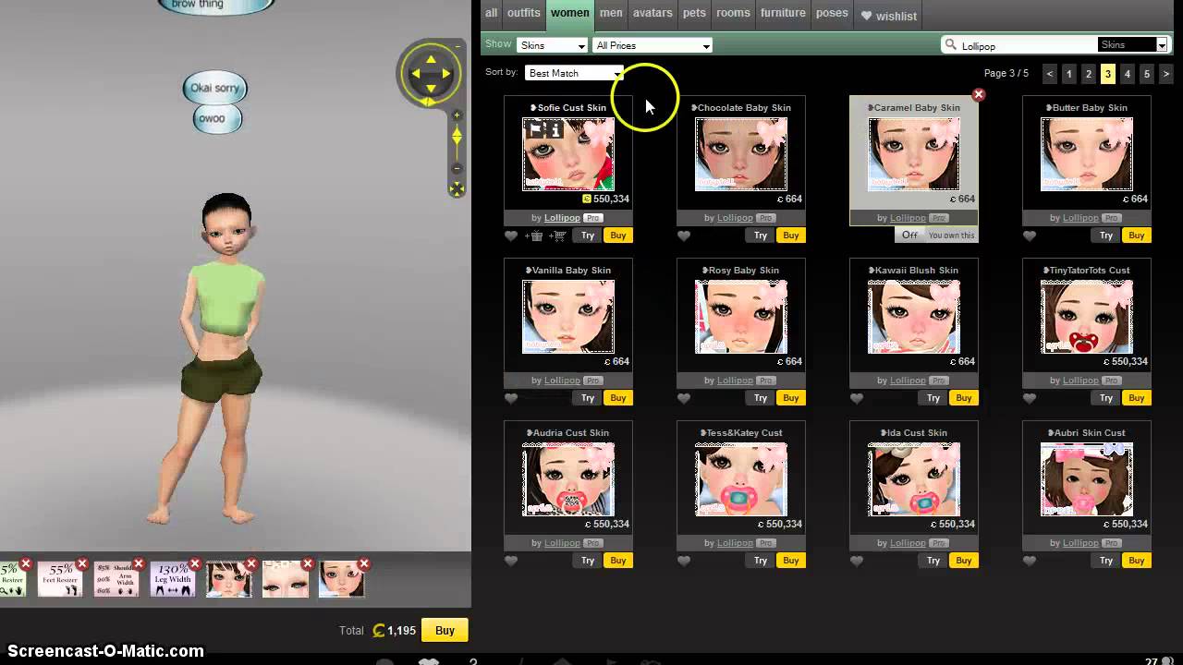Viewport: 1183px width, 665px height.
Task: Try on the Aubri Skin Cust
Action: tap(1106, 561)
